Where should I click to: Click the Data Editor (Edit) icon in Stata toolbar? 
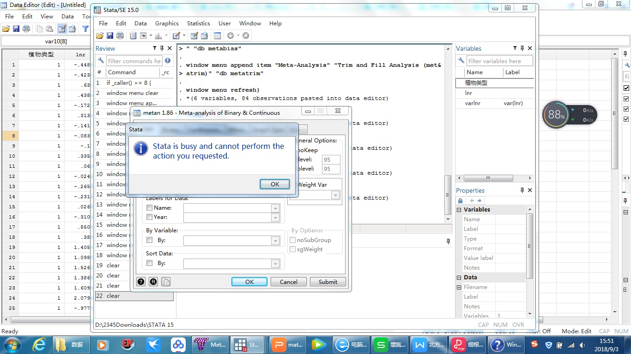click(x=194, y=35)
